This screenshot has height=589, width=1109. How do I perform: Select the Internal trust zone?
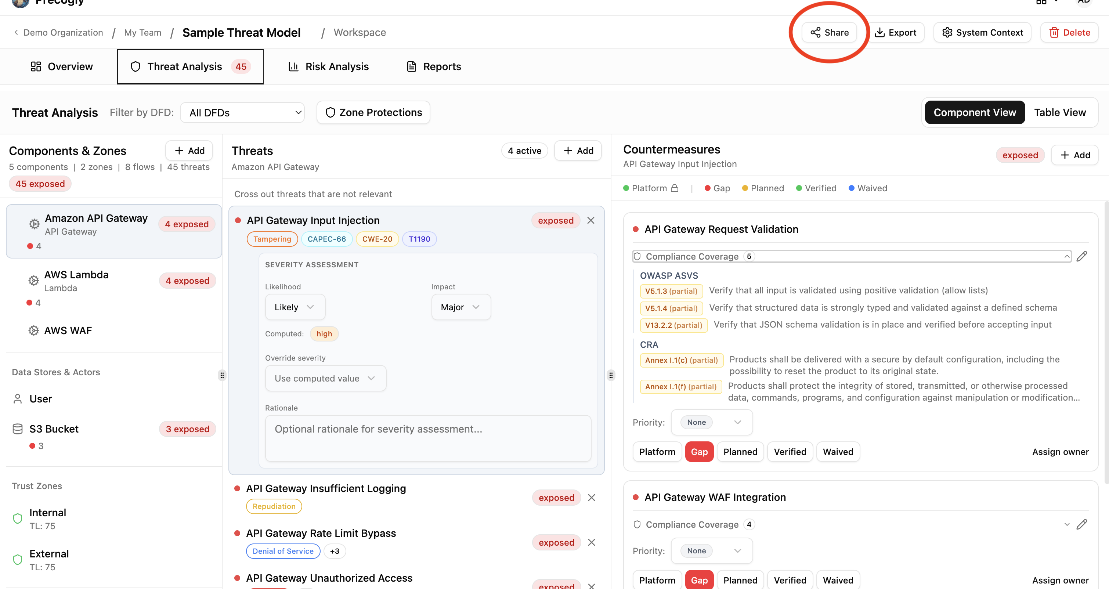coord(114,519)
